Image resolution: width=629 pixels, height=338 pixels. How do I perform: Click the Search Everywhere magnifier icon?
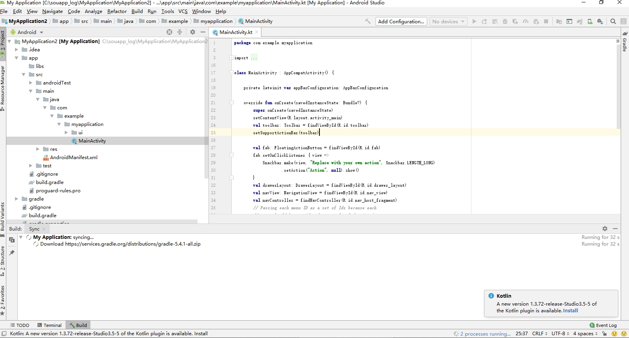(613, 21)
